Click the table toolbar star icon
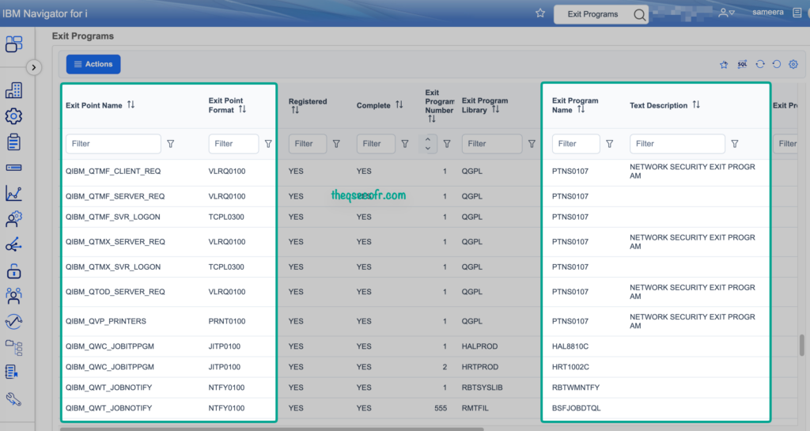Image resolution: width=810 pixels, height=431 pixels. click(724, 65)
